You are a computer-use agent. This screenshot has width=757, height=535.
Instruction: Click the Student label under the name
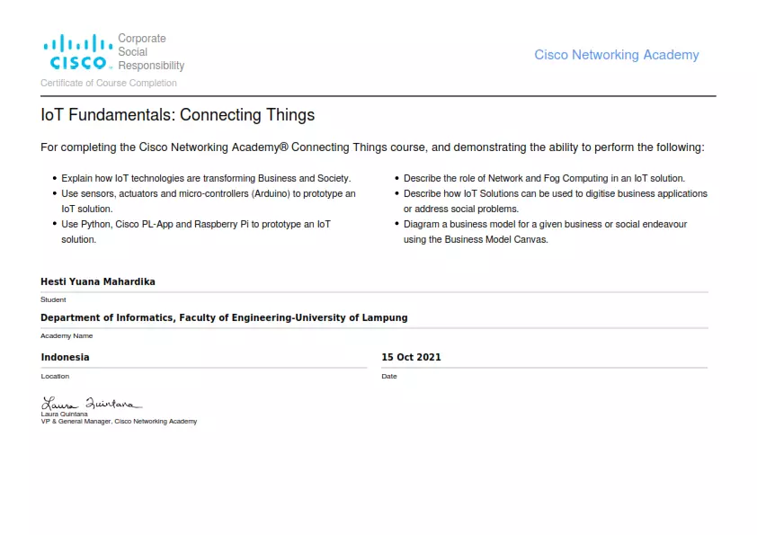coord(53,299)
